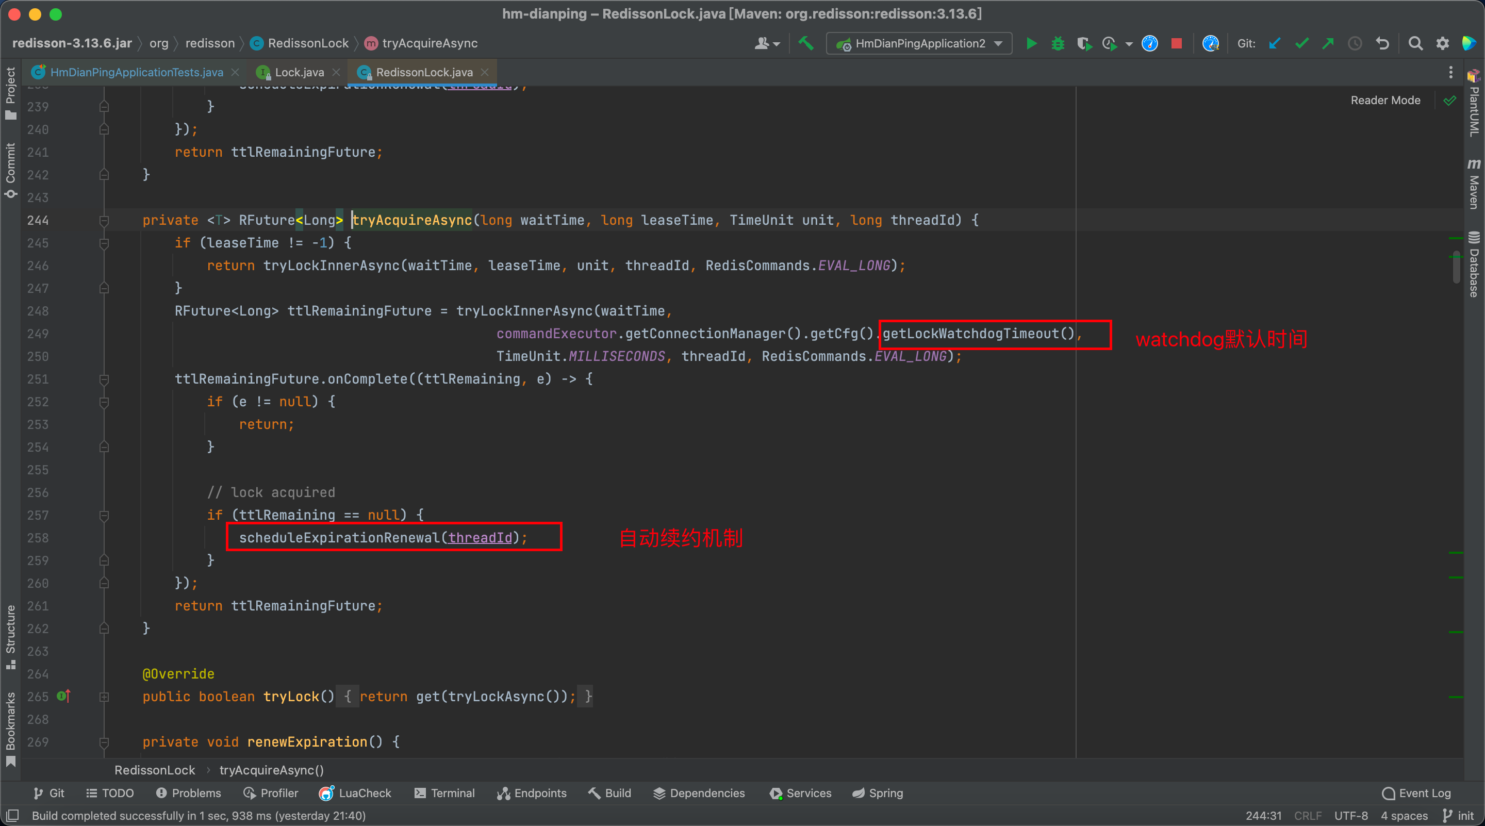Open the Services tool window
Image resolution: width=1485 pixels, height=826 pixels.
coord(800,793)
